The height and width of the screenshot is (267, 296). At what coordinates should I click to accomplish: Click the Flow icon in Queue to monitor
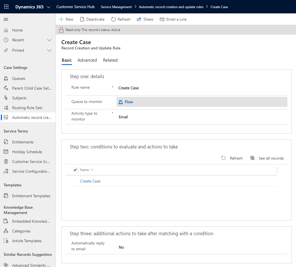120,102
